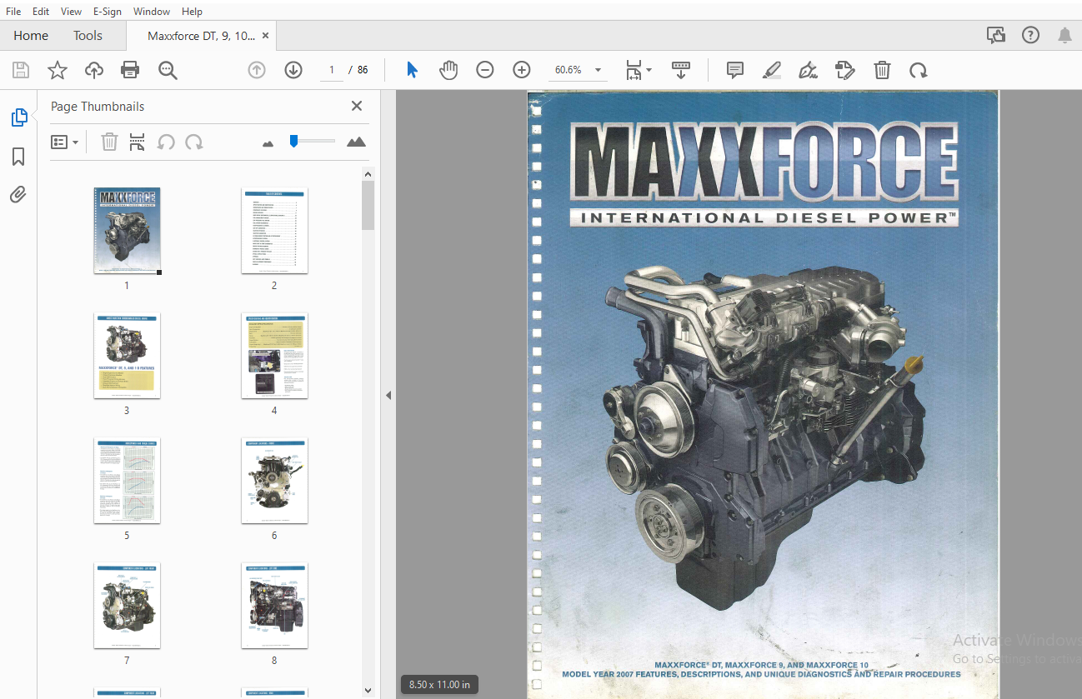The width and height of the screenshot is (1082, 699).
Task: Switch to the Home tab
Action: [x=31, y=36]
